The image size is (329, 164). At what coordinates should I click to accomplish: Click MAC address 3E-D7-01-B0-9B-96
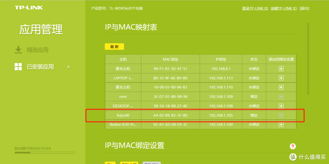pos(170,97)
